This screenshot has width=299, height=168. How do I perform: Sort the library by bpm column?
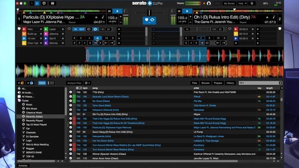pos(85,88)
